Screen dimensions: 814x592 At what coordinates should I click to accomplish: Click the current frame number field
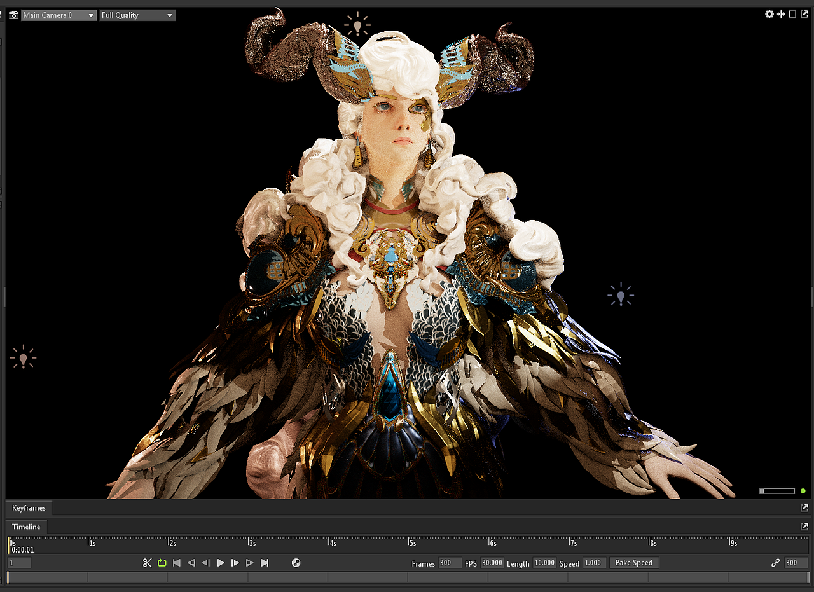pos(20,563)
